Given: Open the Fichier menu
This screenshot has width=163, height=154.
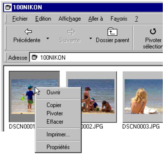Looking at the screenshot, I should point(20,19).
